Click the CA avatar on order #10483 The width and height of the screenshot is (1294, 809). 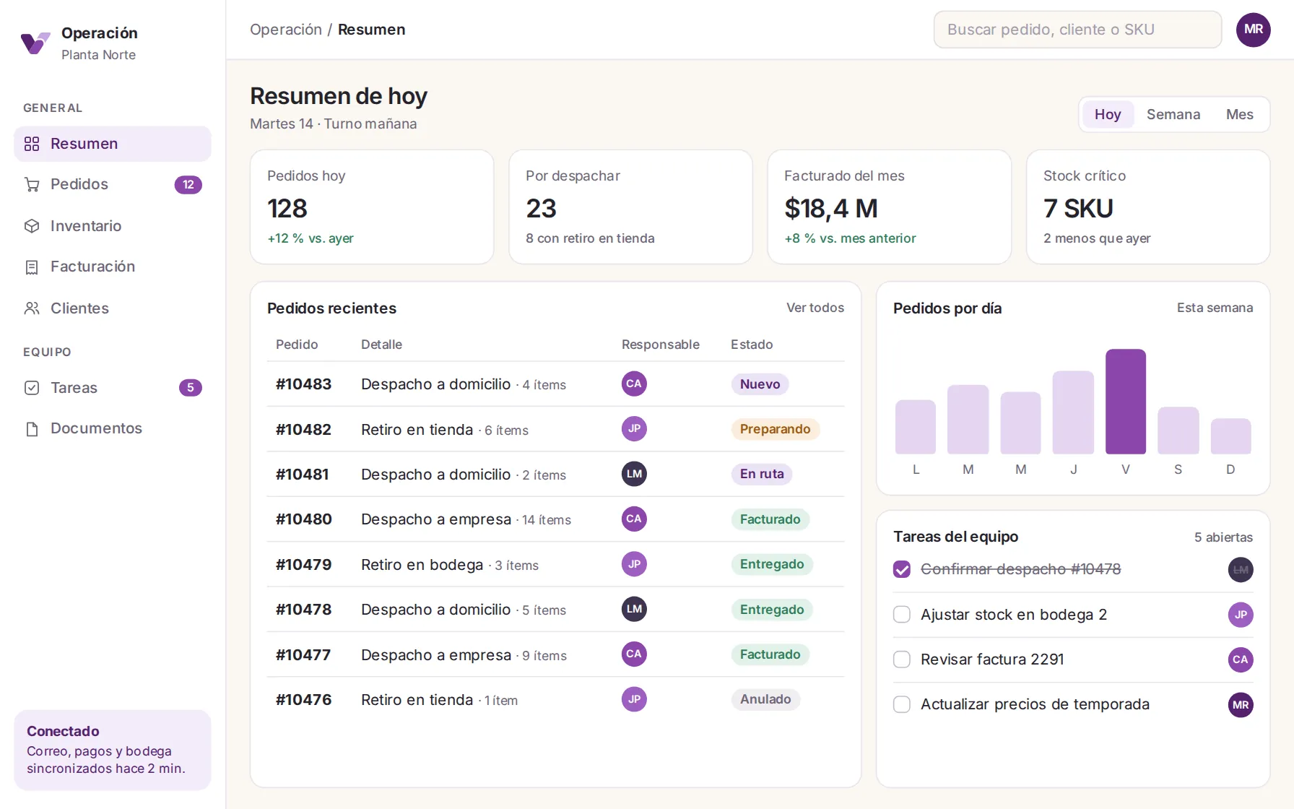(634, 384)
